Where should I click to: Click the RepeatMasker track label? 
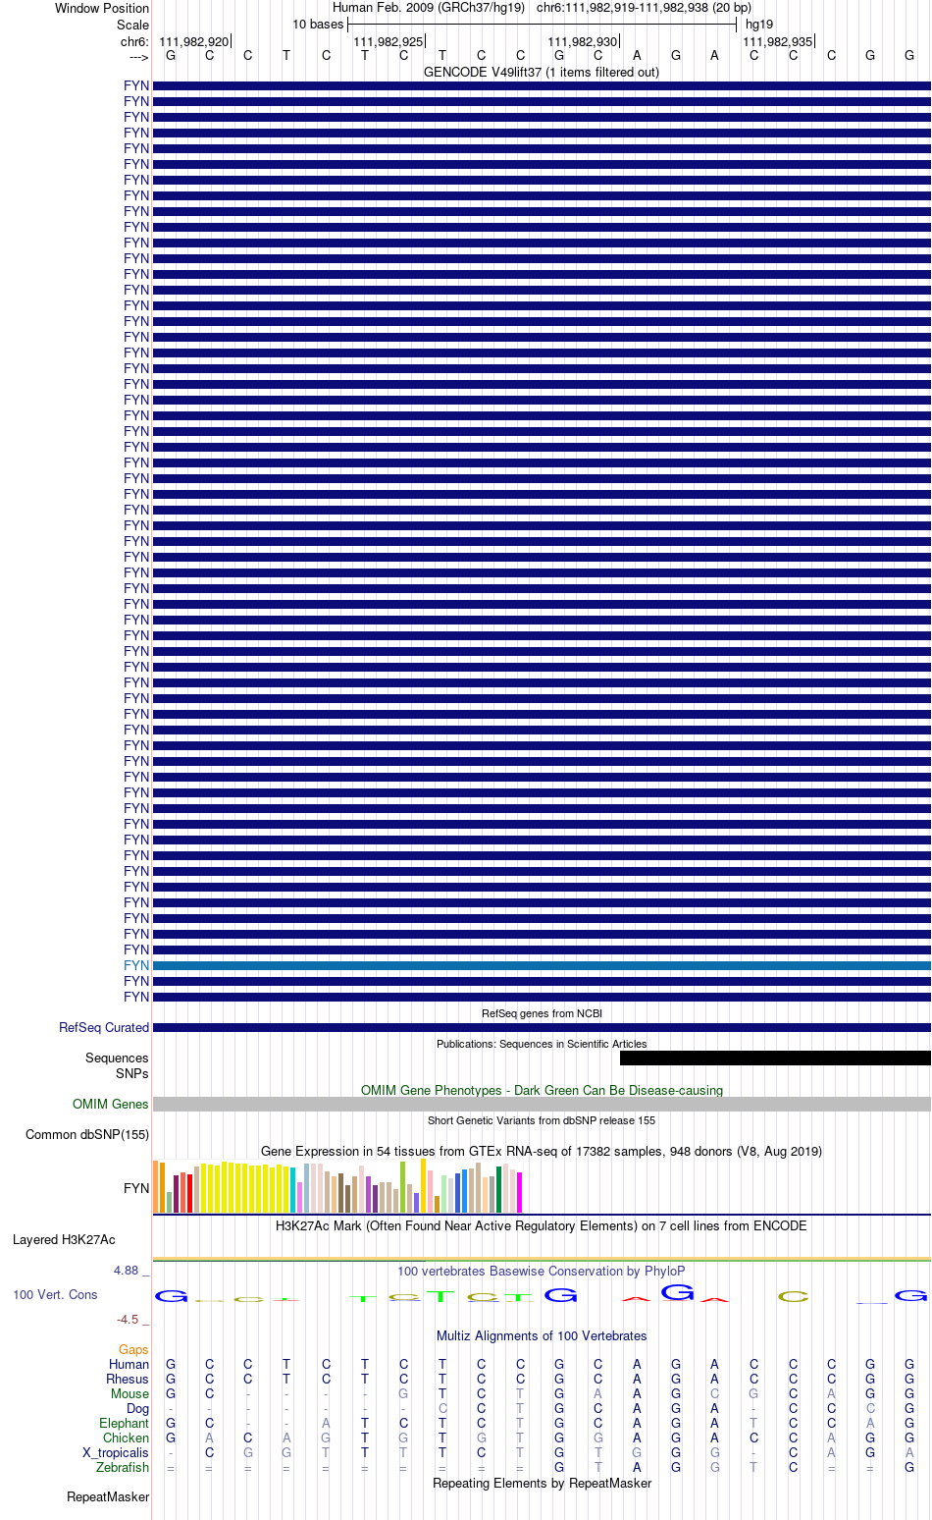tap(108, 1496)
